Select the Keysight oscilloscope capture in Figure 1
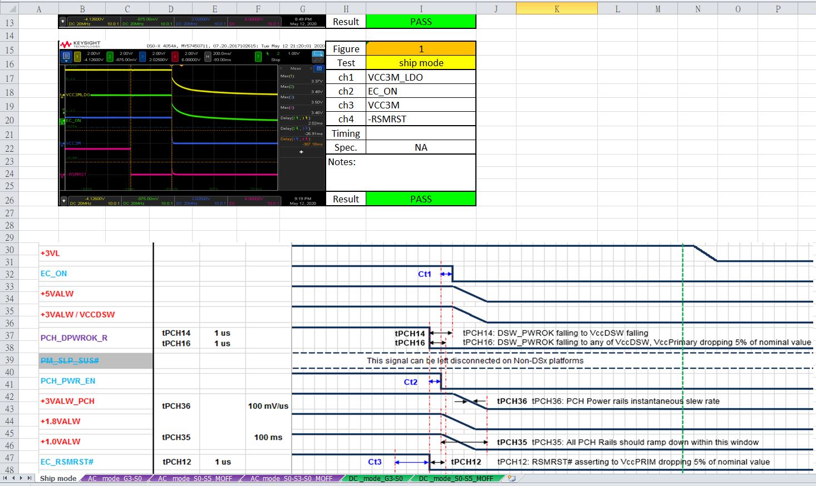The height and width of the screenshot is (486, 816). pyautogui.click(x=192, y=123)
